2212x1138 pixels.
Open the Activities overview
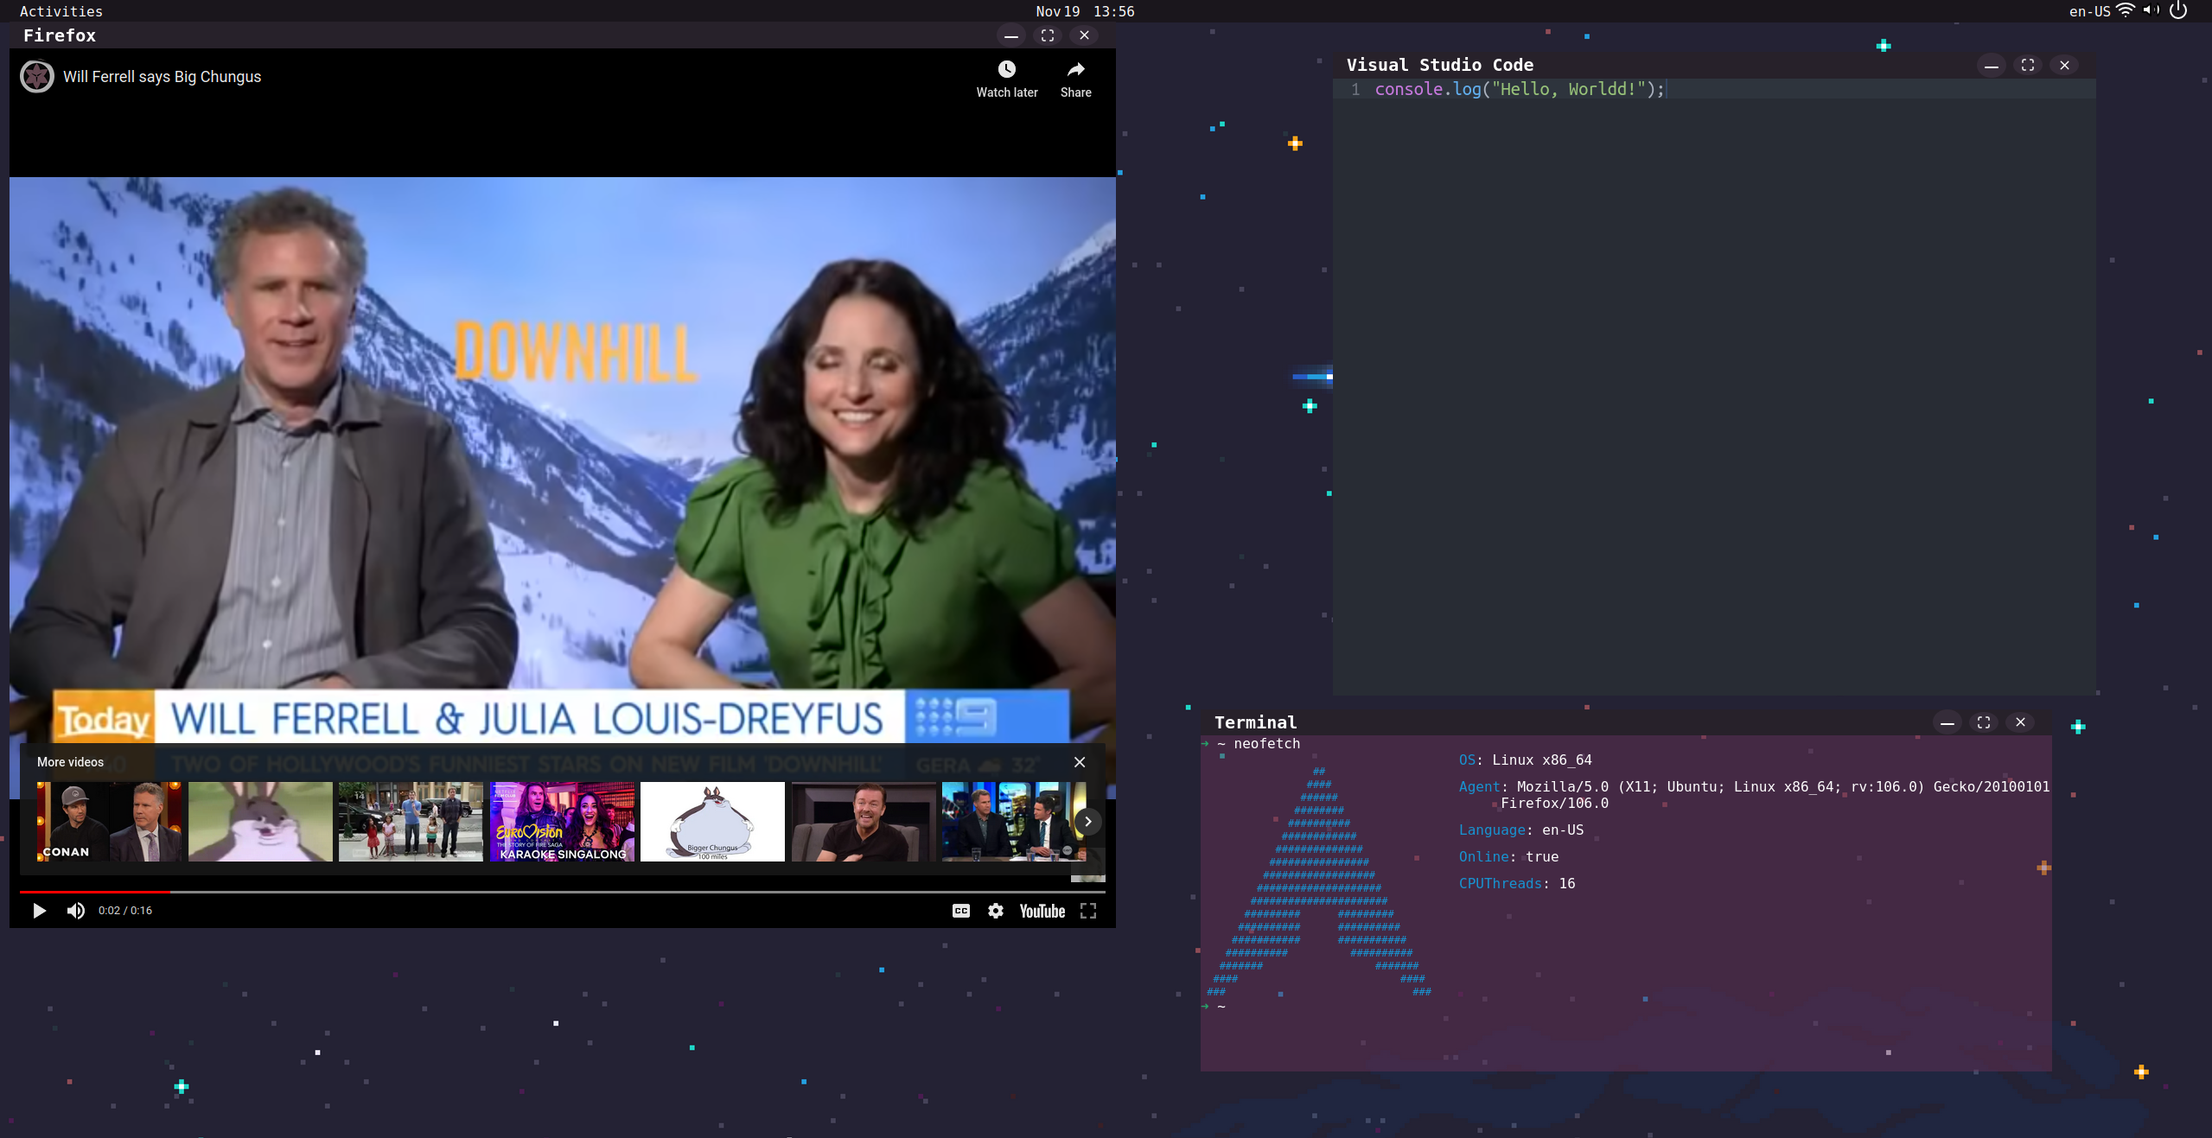(61, 11)
